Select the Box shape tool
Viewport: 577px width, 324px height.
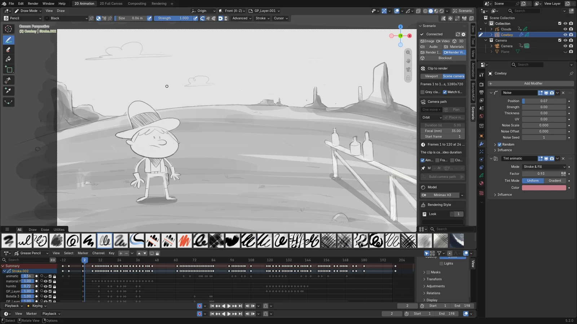coord(9,69)
